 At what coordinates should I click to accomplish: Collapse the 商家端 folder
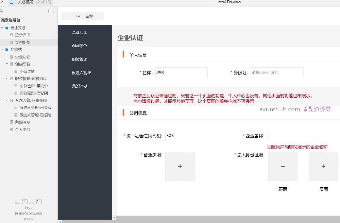[x=2, y=50]
